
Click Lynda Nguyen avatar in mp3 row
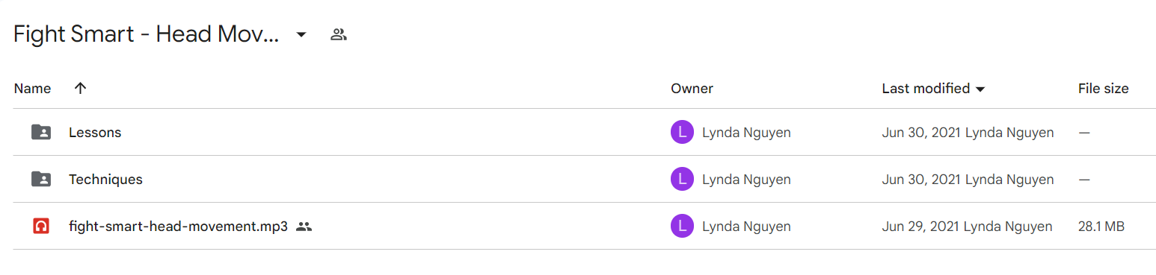pos(682,226)
